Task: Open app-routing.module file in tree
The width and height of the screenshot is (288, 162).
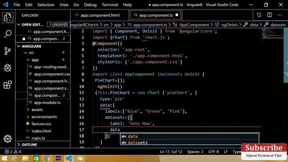Action: 51,67
